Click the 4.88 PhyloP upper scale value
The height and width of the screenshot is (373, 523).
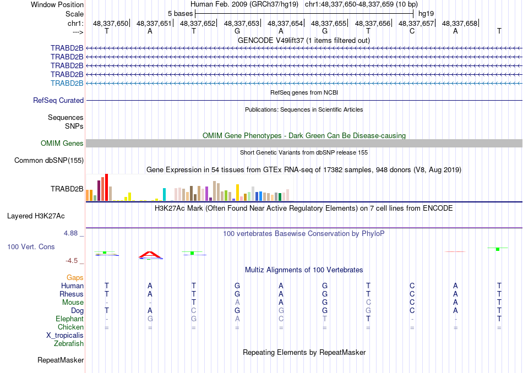(x=70, y=233)
